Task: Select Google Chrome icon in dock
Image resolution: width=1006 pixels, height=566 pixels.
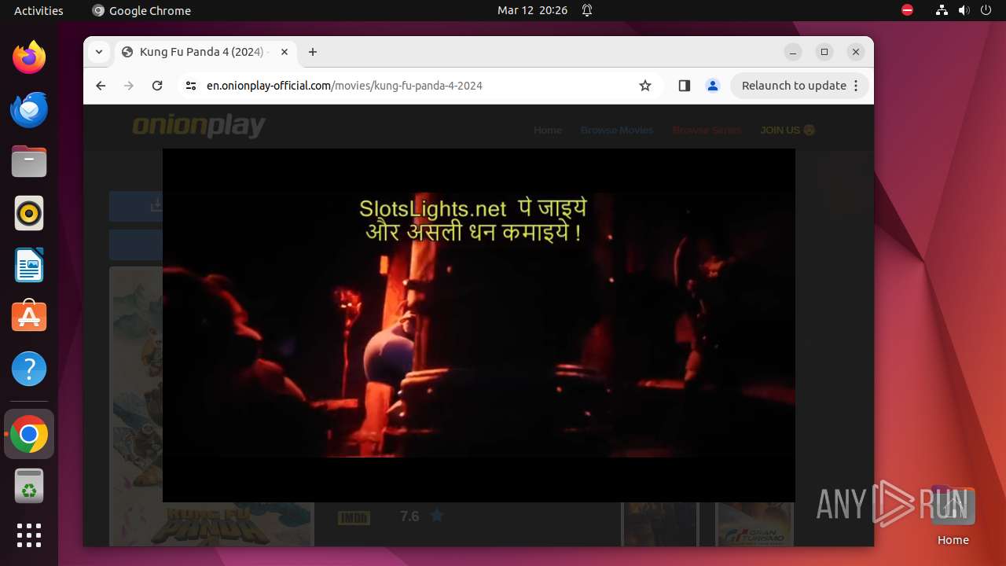Action: [29, 434]
